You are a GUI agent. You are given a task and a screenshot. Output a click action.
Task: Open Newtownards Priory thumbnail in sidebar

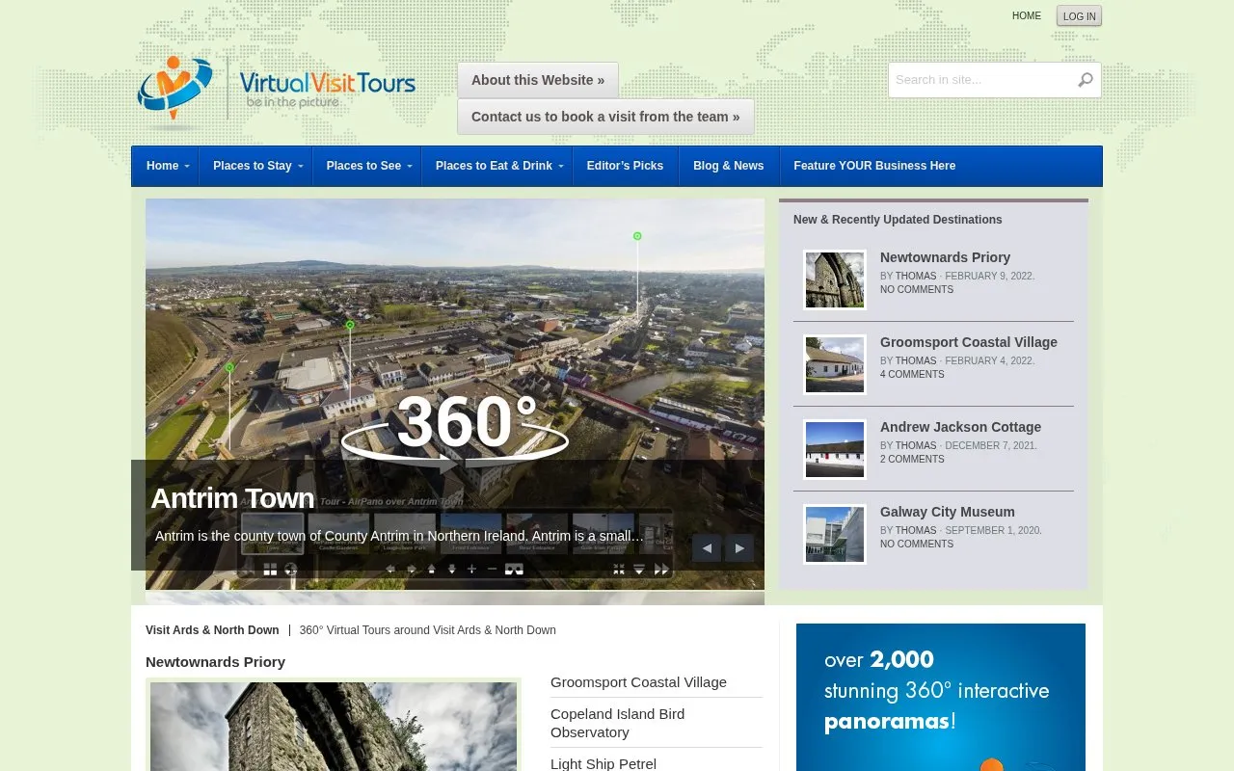point(835,280)
